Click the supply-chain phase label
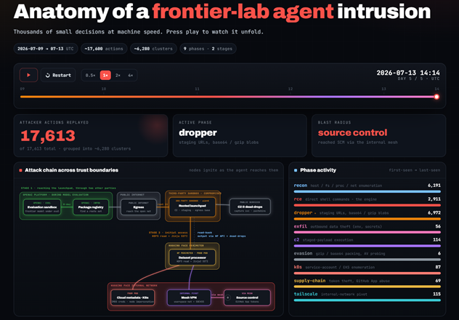This screenshot has height=320, width=459. point(309,281)
